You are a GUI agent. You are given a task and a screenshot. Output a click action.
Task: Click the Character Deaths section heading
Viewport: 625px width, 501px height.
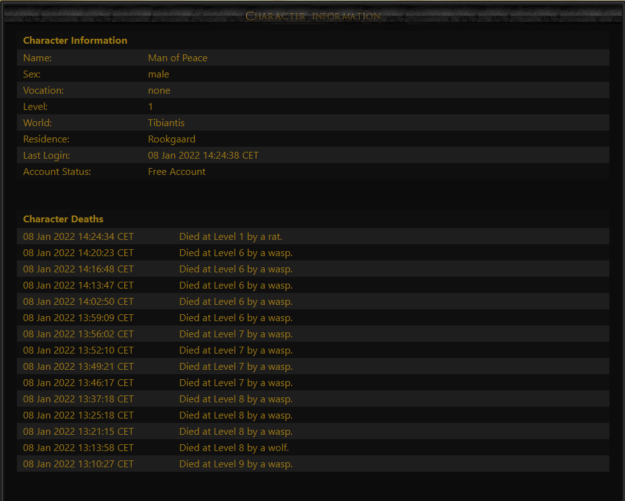pos(63,219)
